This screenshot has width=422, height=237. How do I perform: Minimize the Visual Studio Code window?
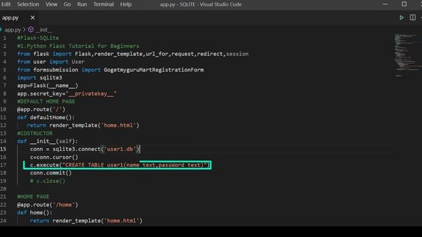385,4
